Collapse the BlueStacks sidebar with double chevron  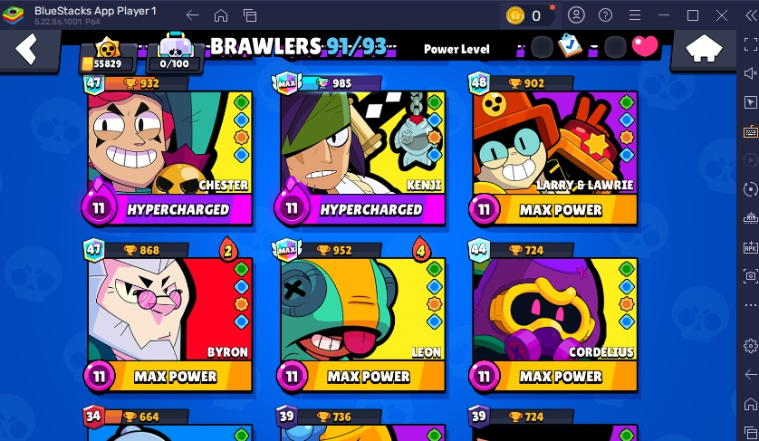(x=750, y=15)
